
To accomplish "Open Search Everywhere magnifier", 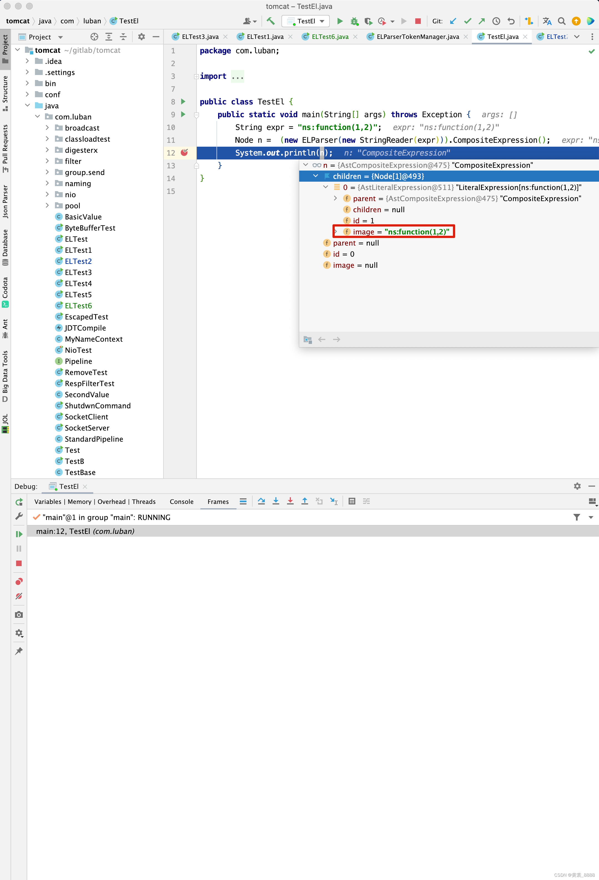I will pyautogui.click(x=562, y=21).
